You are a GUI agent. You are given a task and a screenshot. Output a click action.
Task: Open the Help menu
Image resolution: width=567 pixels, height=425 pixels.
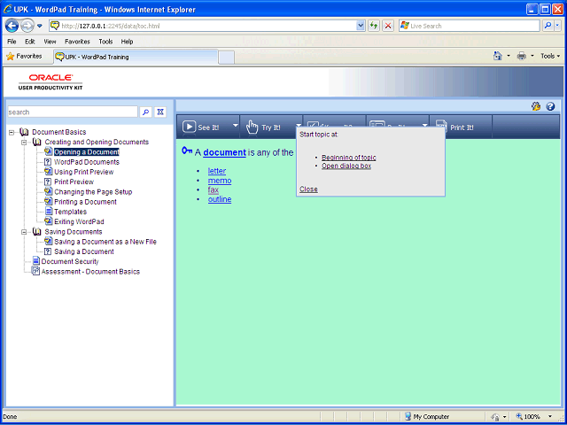click(127, 42)
